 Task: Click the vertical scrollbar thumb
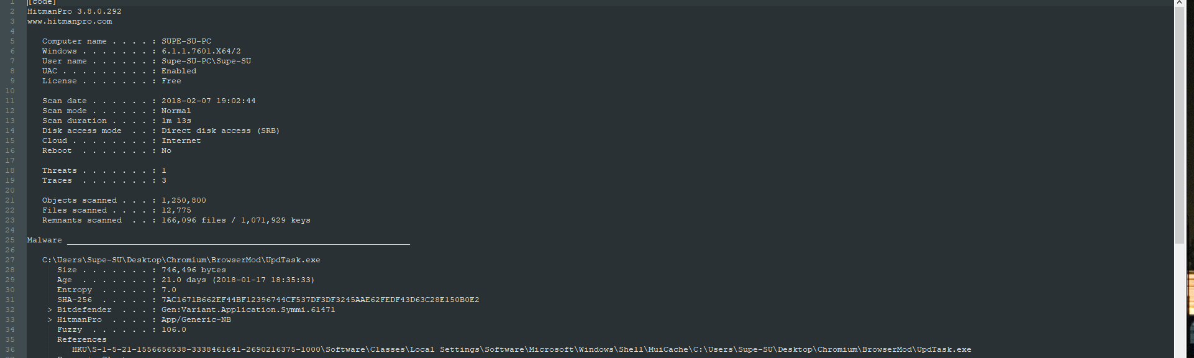click(x=1179, y=124)
